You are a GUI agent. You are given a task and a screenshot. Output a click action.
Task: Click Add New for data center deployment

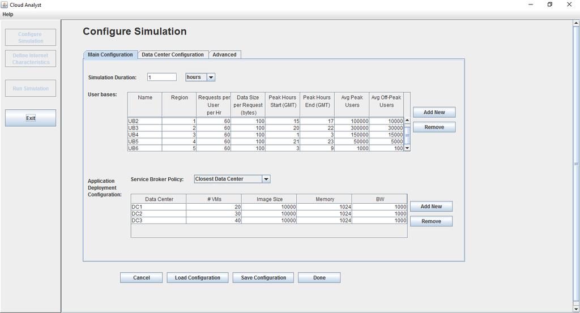click(431, 207)
